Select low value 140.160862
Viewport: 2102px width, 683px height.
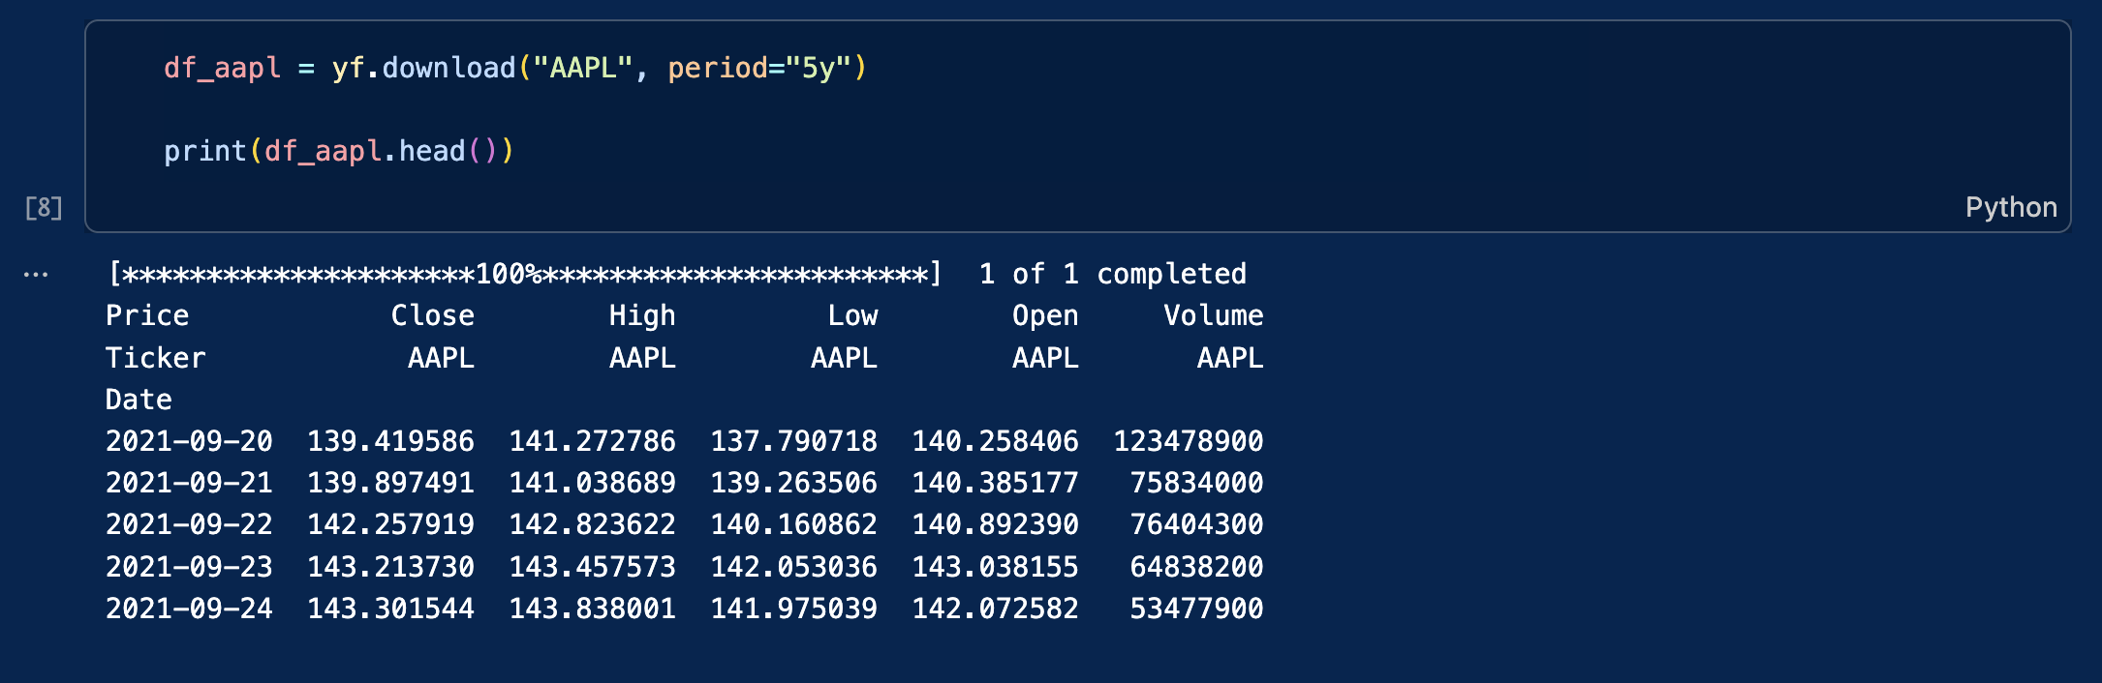[x=793, y=525]
